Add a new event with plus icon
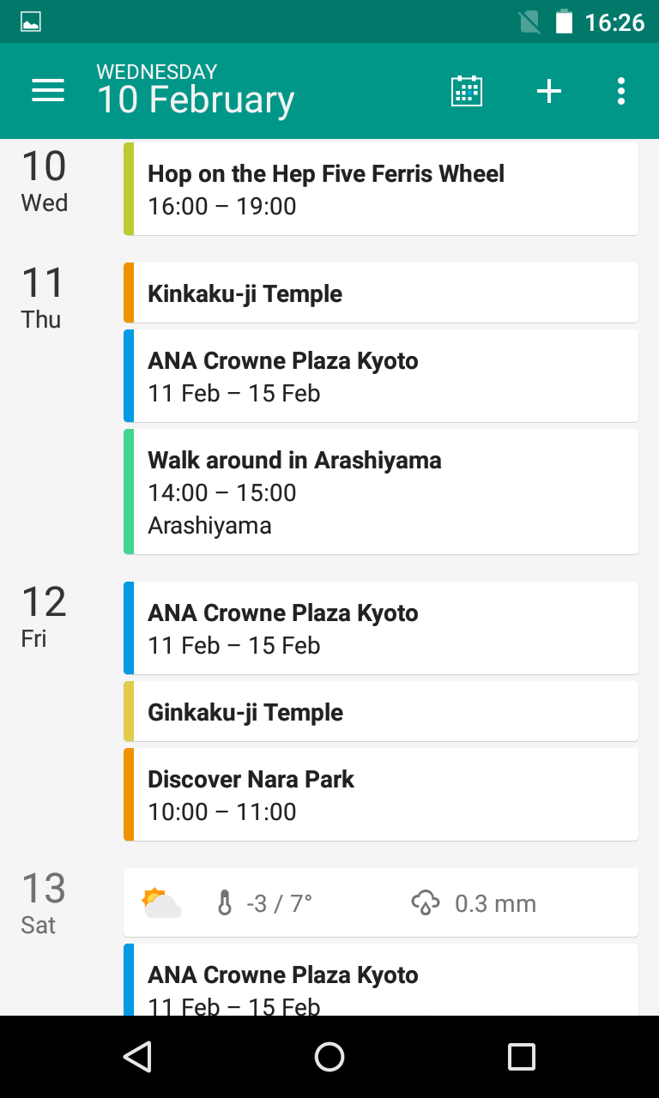This screenshot has width=659, height=1098. pos(549,91)
